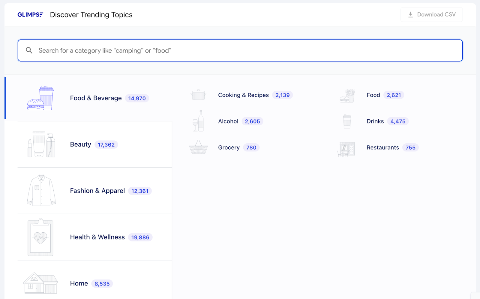Select the Food fries icon
The image size is (480, 299).
coord(347,95)
